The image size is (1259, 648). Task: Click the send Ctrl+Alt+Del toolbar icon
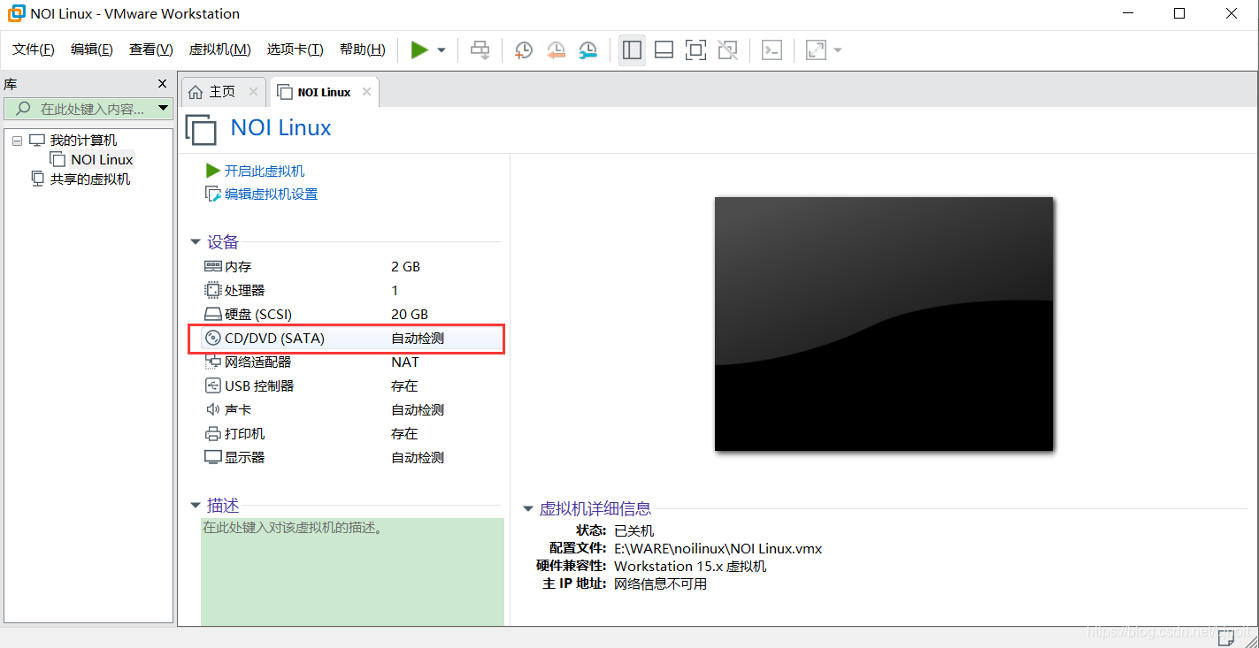click(x=480, y=50)
